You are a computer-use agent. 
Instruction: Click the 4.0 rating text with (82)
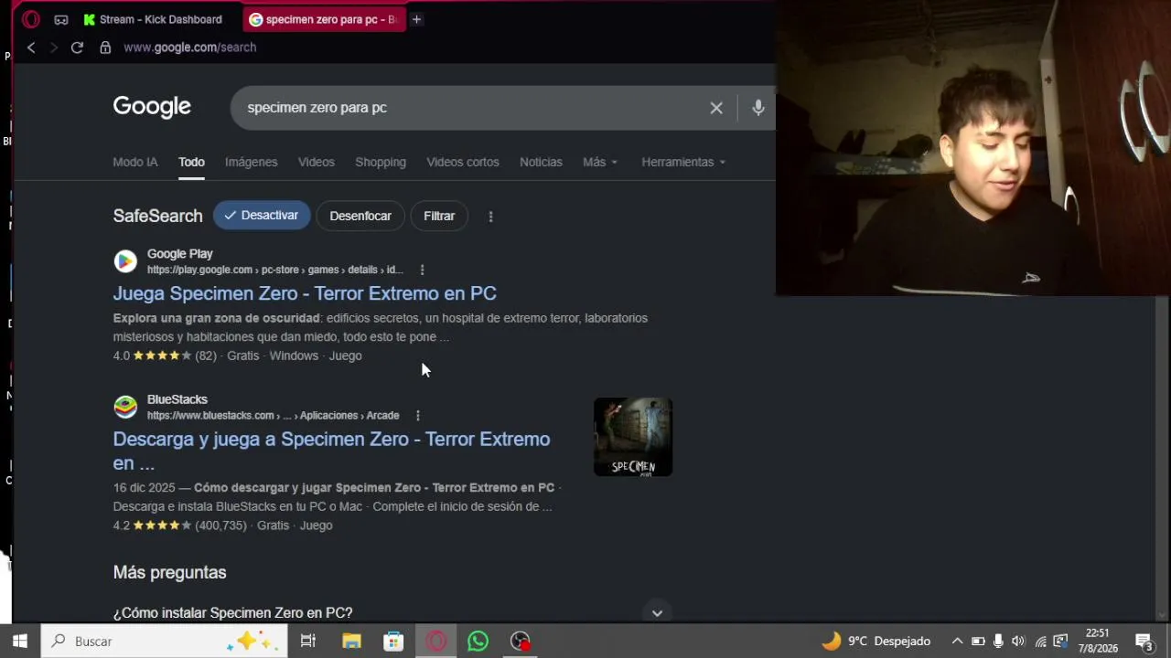(x=165, y=356)
